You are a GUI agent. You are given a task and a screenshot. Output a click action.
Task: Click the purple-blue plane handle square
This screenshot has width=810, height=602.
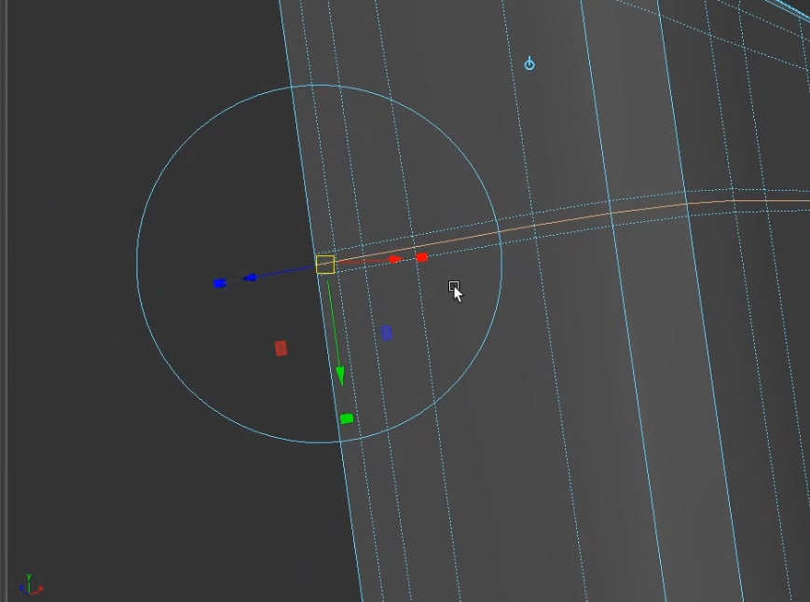point(387,333)
